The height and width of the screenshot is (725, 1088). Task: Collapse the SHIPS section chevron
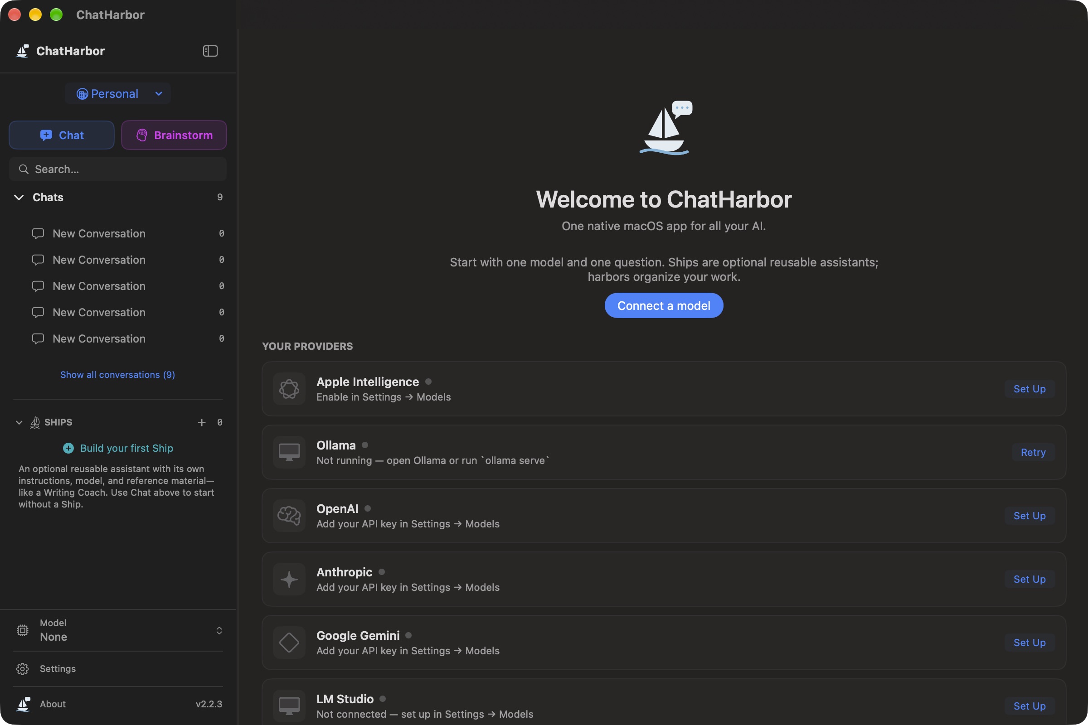pos(19,422)
